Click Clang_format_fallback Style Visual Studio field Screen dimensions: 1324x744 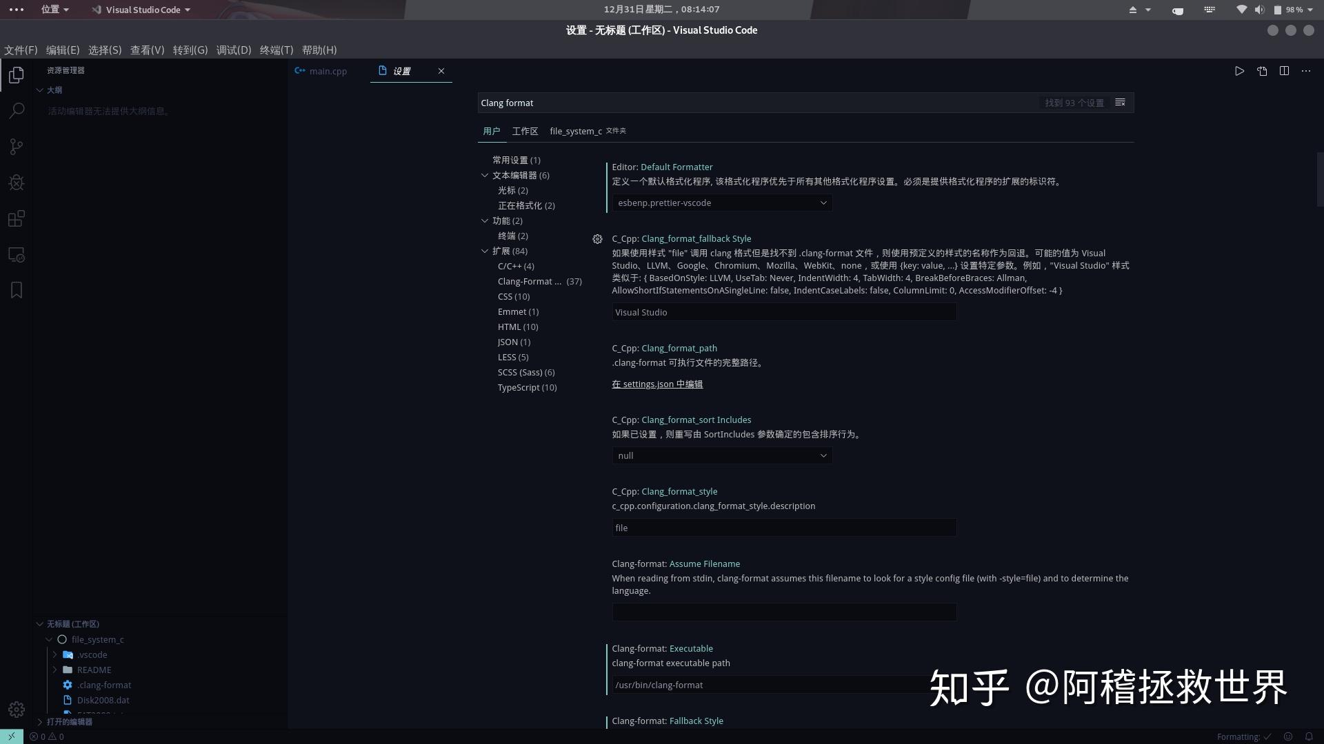coord(784,312)
